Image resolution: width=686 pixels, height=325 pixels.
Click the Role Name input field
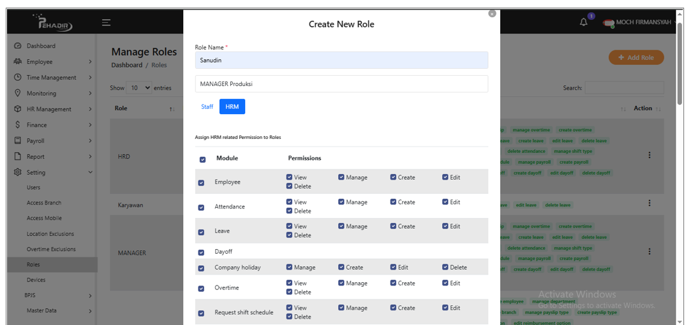point(341,61)
